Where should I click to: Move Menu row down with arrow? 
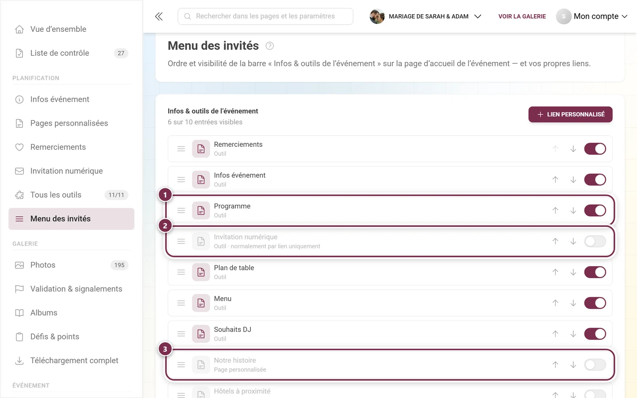(573, 303)
